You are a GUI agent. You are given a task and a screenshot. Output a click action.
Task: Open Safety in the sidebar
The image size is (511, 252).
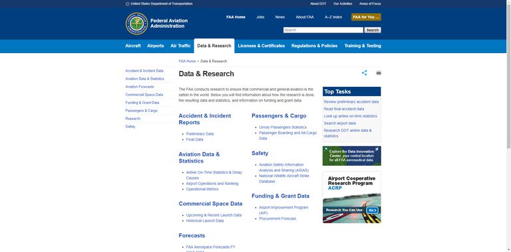click(130, 126)
